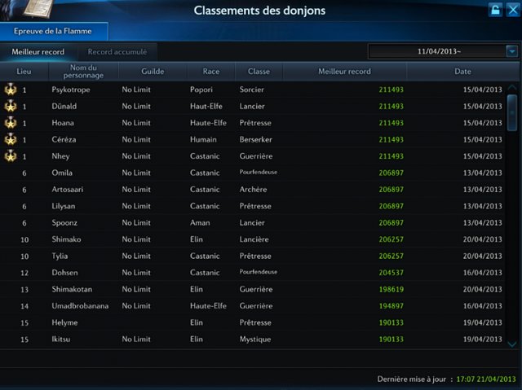Click the Date column header

(462, 72)
